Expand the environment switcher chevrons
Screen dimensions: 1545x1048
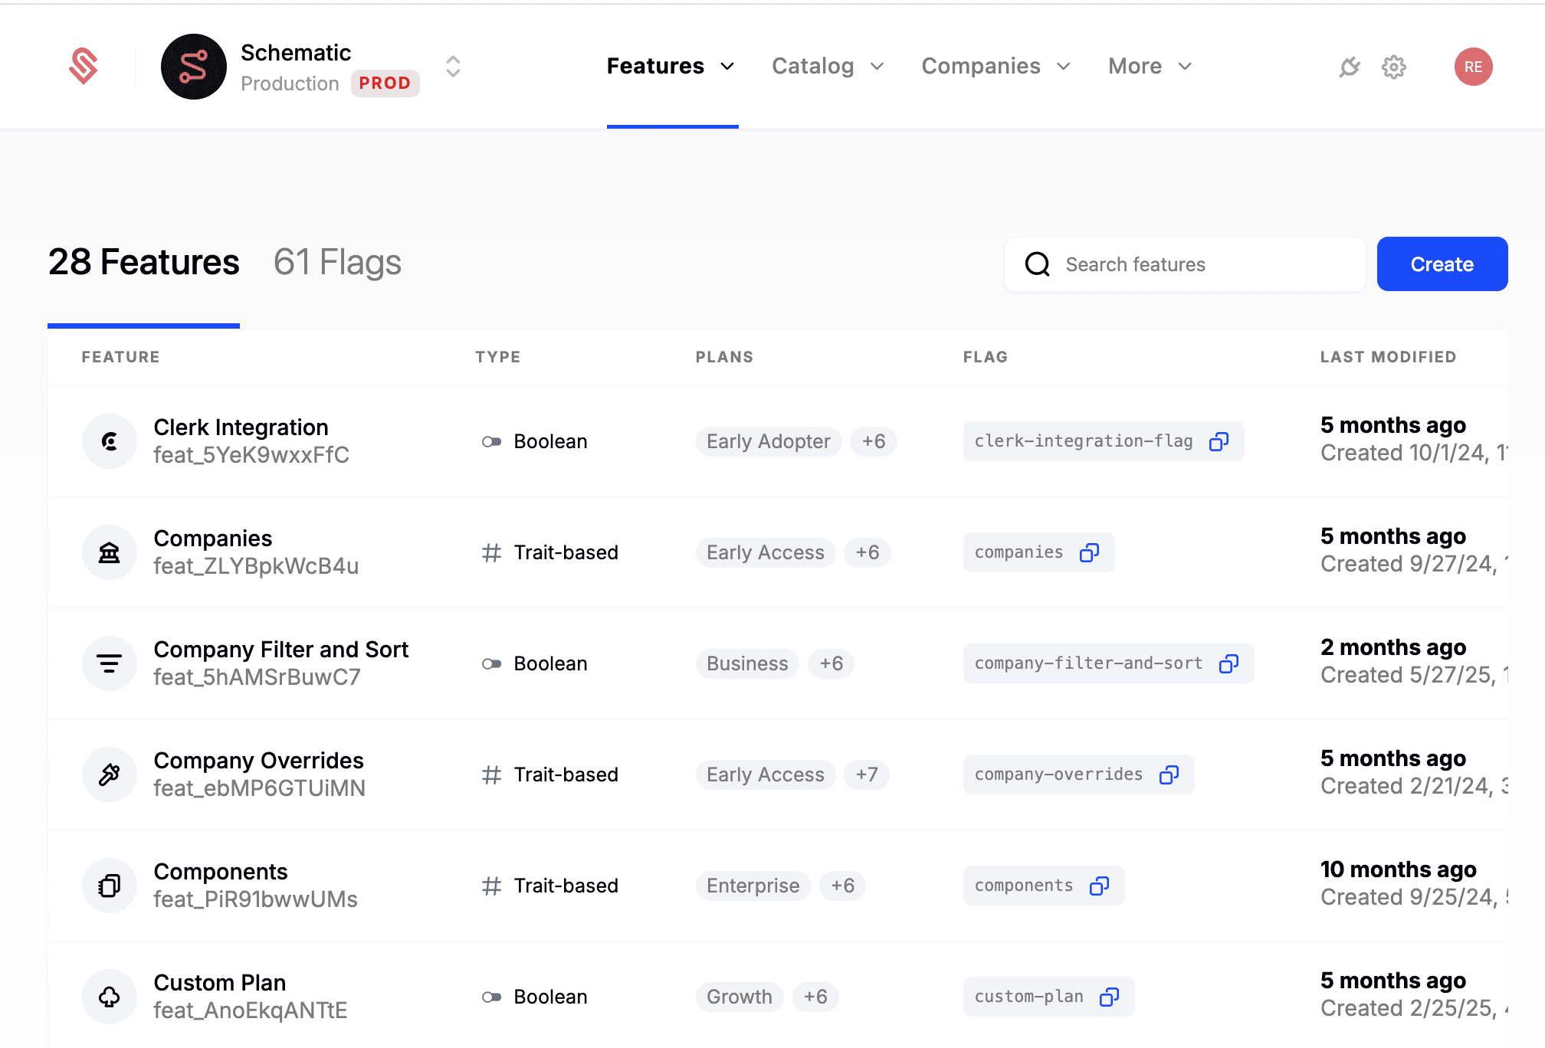point(453,67)
